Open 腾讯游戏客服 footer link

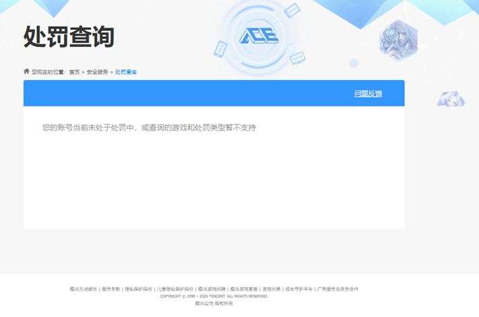pyautogui.click(x=244, y=289)
